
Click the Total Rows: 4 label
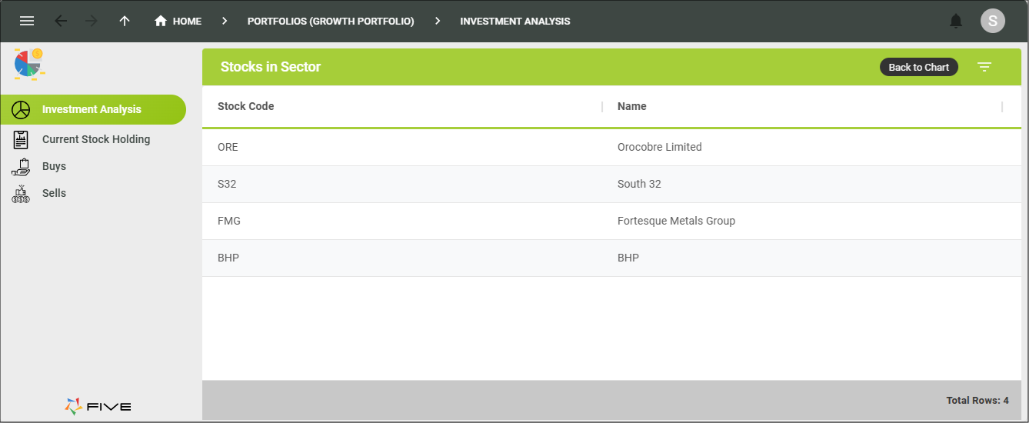tap(977, 400)
